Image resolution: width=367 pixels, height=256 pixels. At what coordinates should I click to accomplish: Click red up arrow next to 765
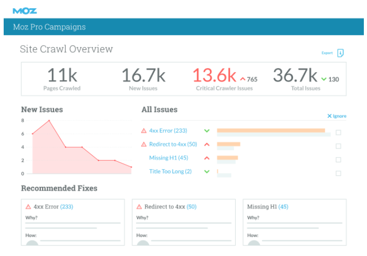pos(243,79)
